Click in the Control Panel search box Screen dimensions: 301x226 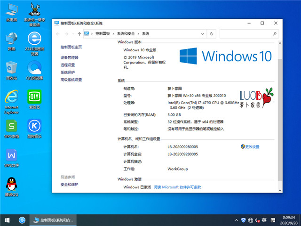[246, 34]
